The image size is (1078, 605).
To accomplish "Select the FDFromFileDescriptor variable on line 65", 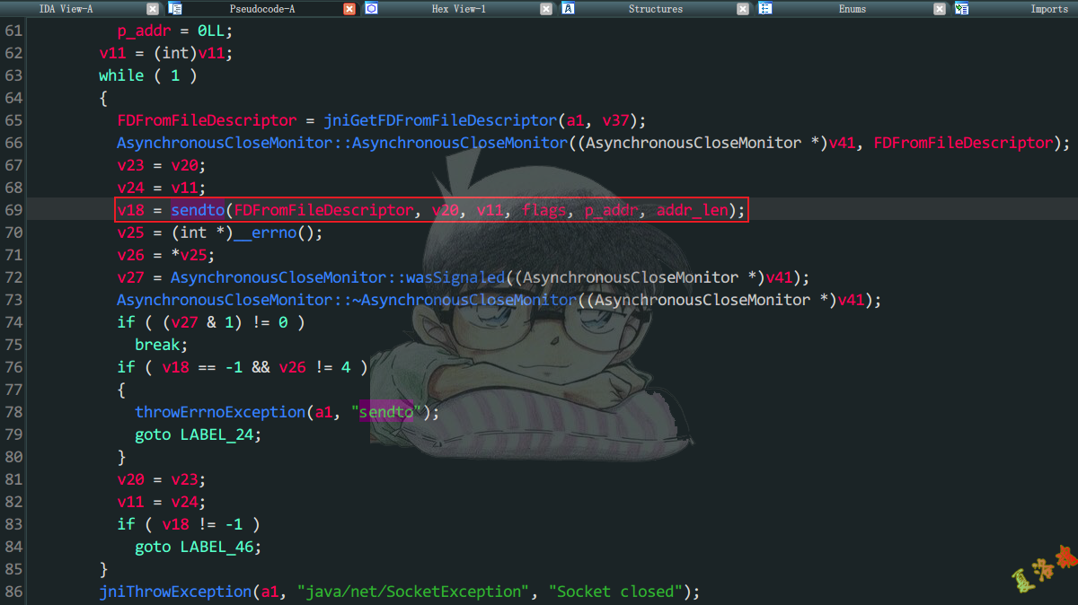I will coord(206,119).
